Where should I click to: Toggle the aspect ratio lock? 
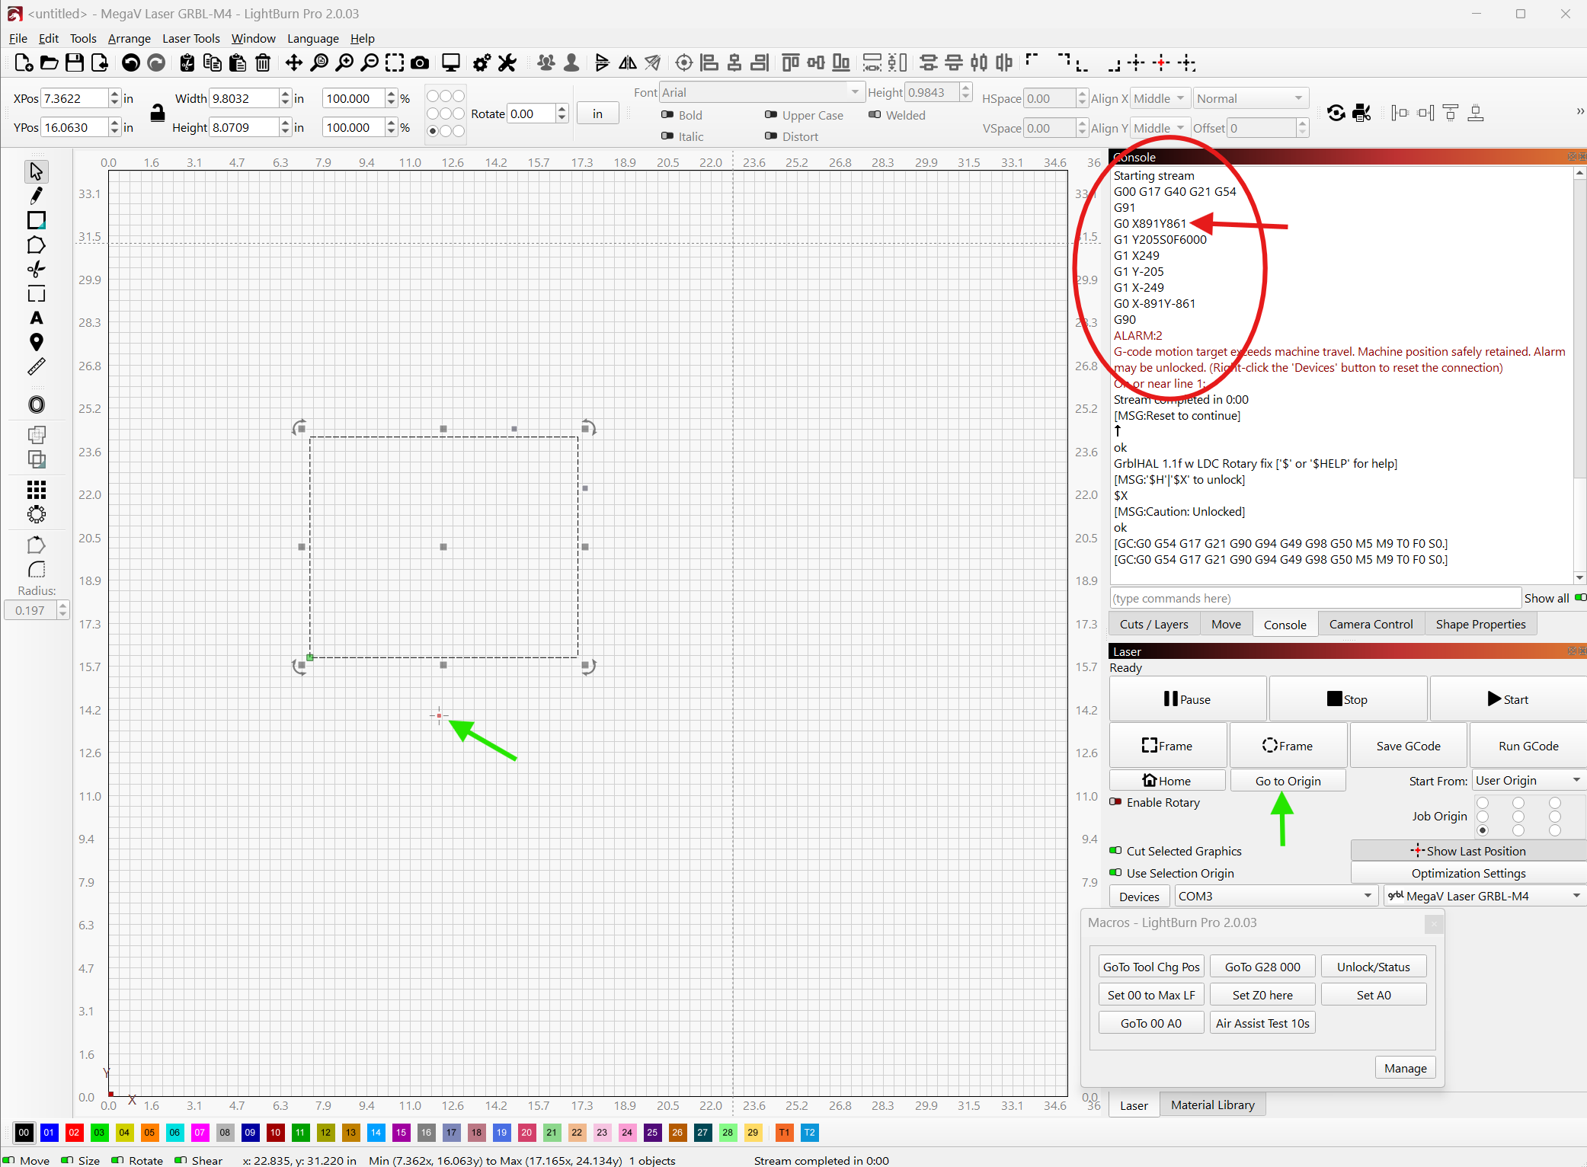(x=157, y=113)
